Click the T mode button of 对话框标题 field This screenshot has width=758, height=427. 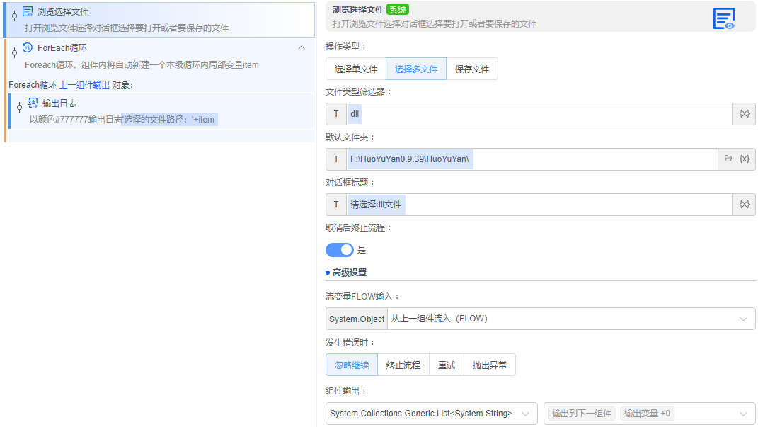[335, 204]
